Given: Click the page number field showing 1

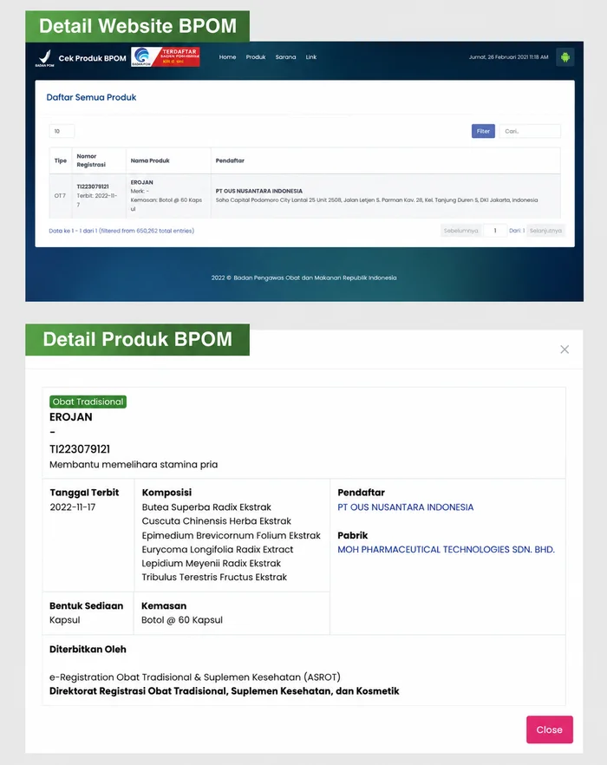Looking at the screenshot, I should pos(495,231).
